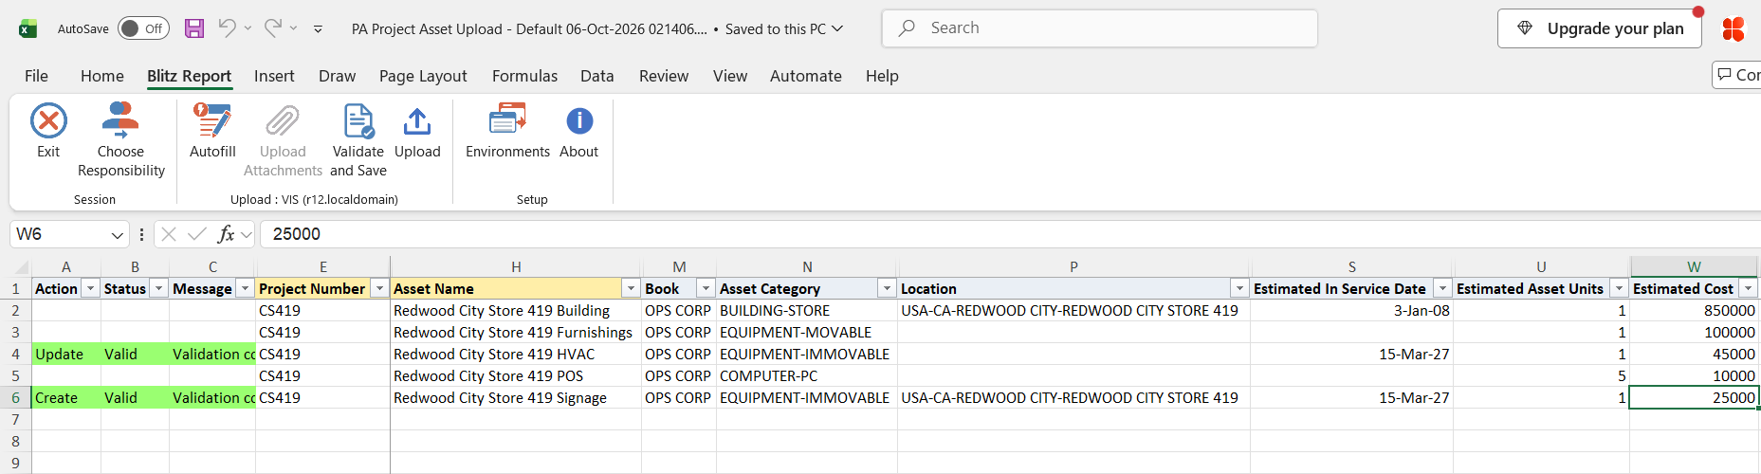Open Name Box dropdown
The width and height of the screenshot is (1761, 474).
click(x=118, y=234)
